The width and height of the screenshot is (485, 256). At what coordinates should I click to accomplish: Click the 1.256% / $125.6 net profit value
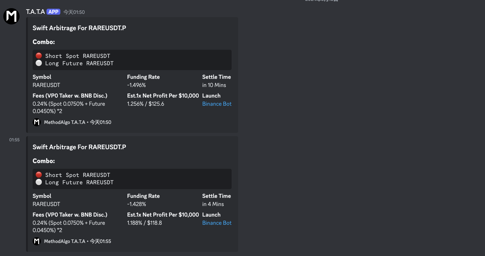coord(145,104)
